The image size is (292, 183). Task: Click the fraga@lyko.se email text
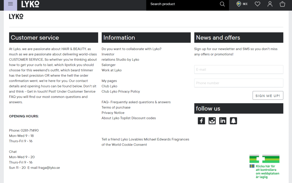tap(49, 168)
